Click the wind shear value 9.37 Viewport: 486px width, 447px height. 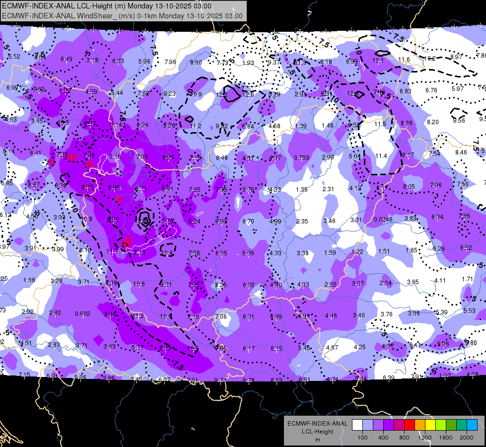tap(274, 63)
